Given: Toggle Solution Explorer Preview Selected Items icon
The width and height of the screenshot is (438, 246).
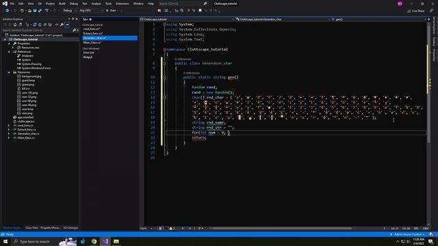Looking at the screenshot, I should pyautogui.click(x=67, y=25).
